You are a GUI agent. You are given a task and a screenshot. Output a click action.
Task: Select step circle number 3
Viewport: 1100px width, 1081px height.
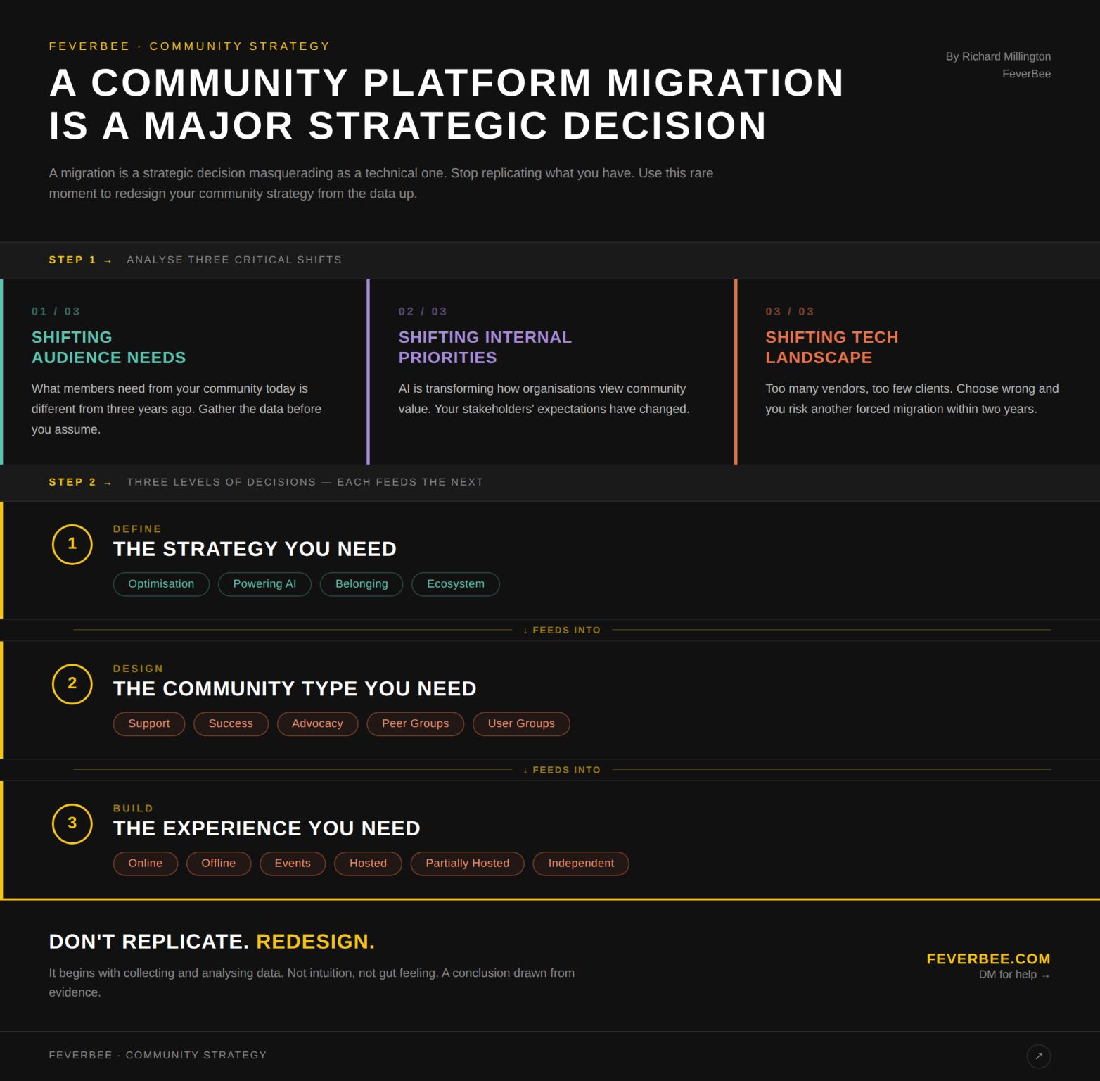[72, 823]
